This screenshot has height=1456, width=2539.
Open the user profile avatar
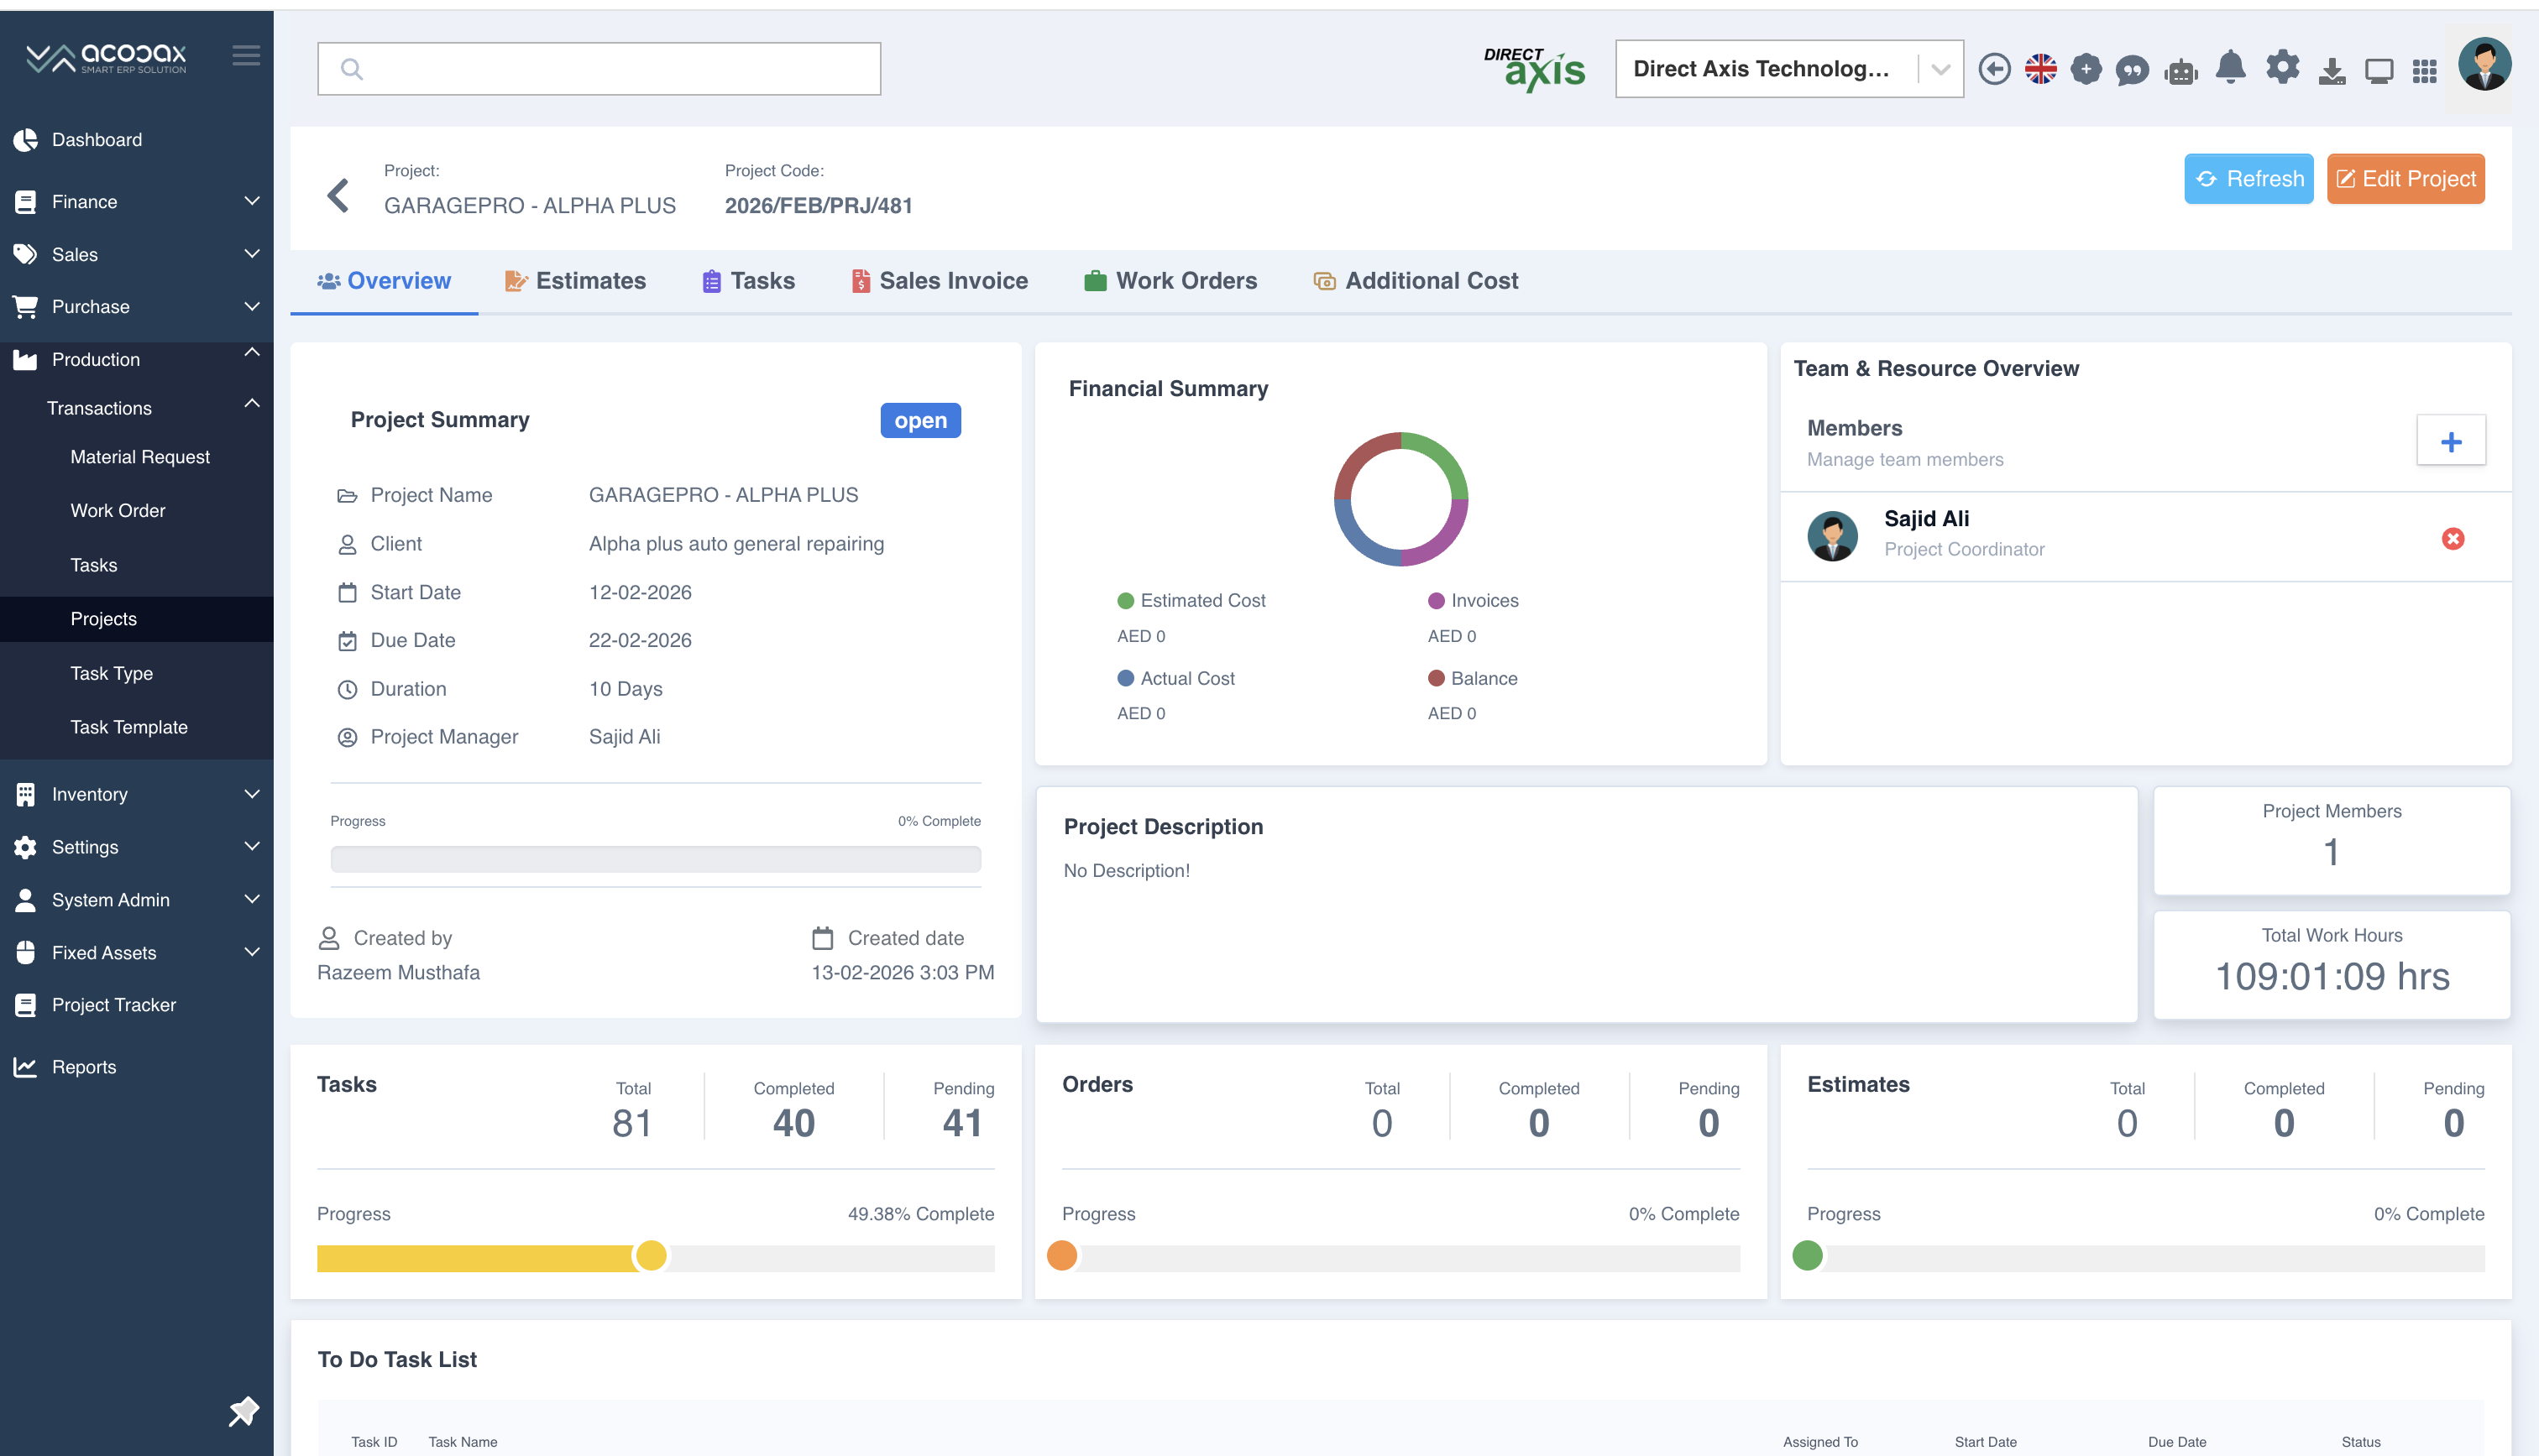2484,65
